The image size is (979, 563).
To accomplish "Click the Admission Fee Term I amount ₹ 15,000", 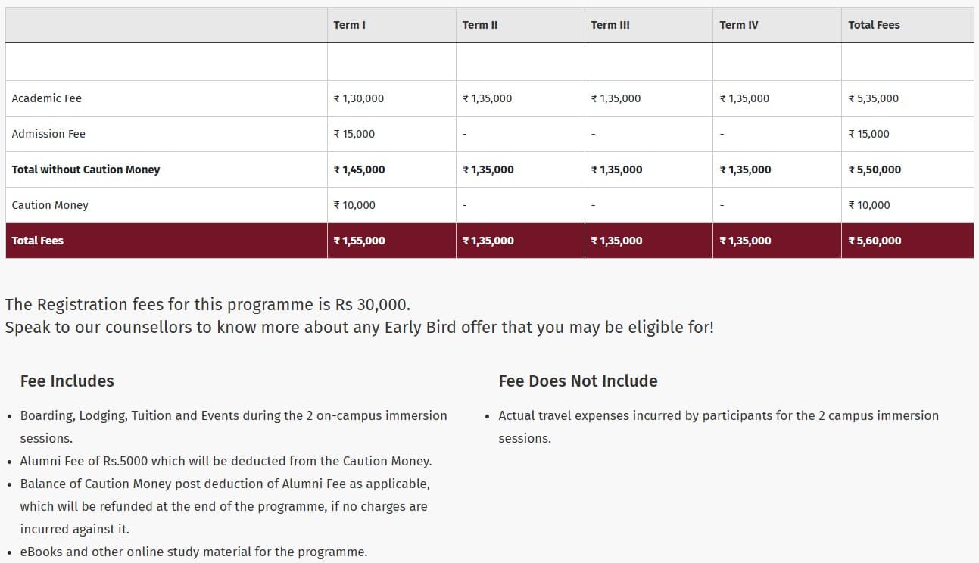I will pyautogui.click(x=354, y=134).
